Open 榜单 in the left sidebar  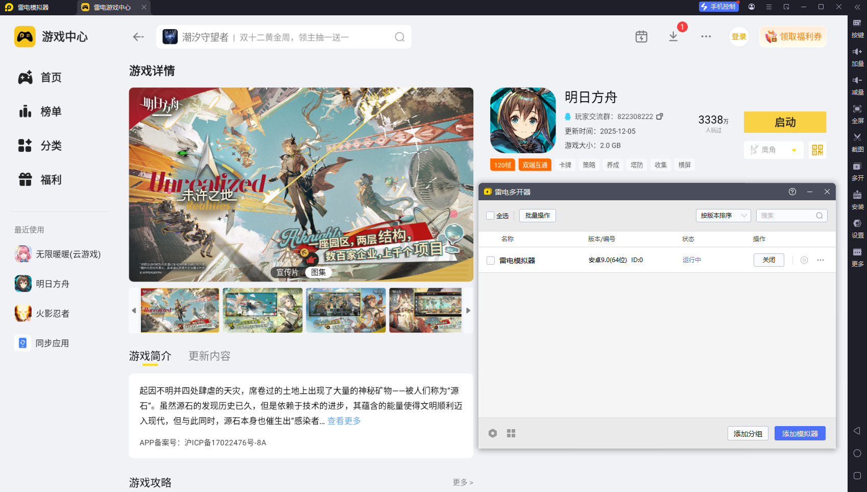tap(51, 111)
